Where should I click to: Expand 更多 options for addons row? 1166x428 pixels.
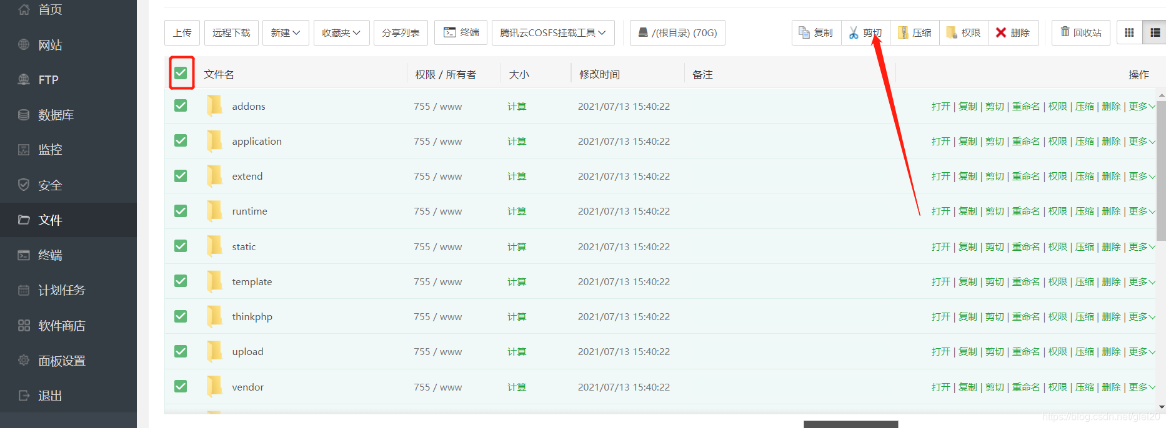click(x=1142, y=107)
